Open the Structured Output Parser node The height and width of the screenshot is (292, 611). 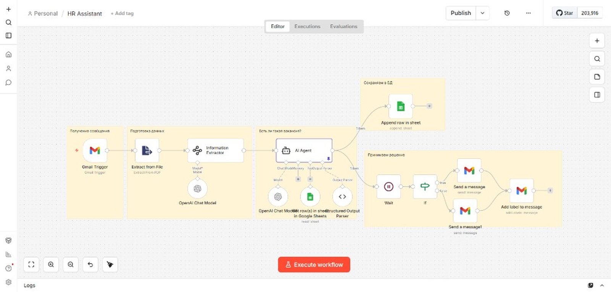(342, 197)
